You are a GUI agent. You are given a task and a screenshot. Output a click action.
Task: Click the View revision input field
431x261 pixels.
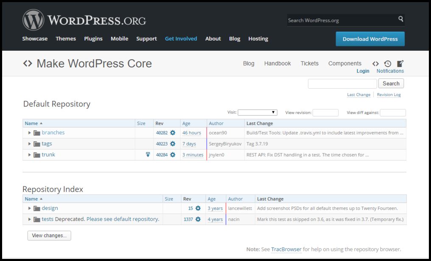[325, 113]
